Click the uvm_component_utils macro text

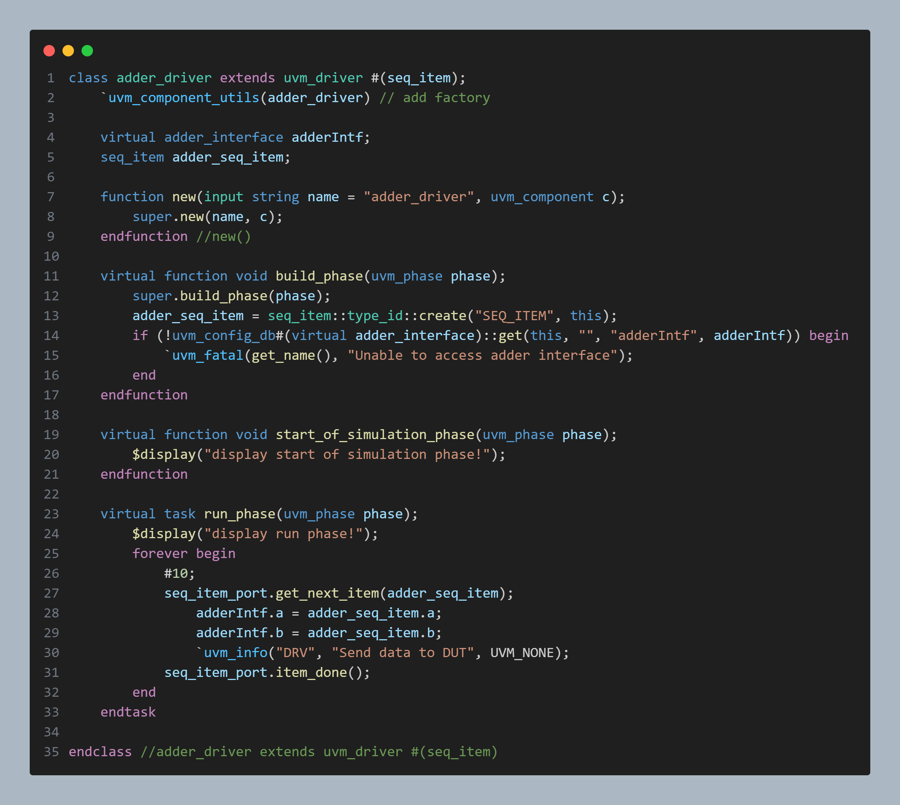[x=183, y=98]
